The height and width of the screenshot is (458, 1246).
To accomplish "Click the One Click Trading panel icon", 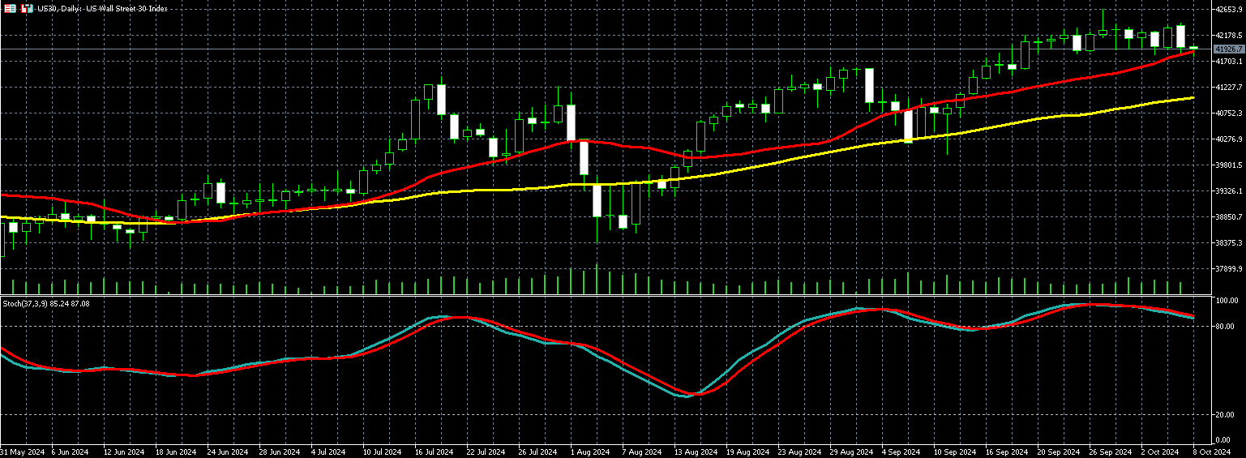I will 10,8.
